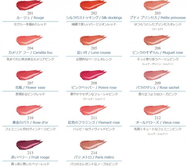Pick the 204 Camélia fou pink swatch
This screenshot has height=168, width=188.
29,40
